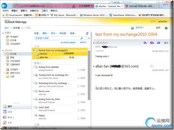Open browser home page icon
This screenshot has height=130, width=174.
(x=162, y=6)
